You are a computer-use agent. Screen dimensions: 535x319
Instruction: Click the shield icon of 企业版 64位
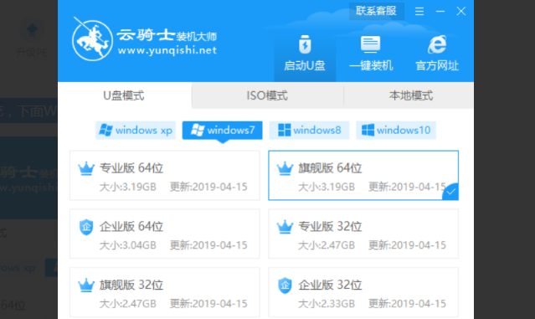(86, 227)
